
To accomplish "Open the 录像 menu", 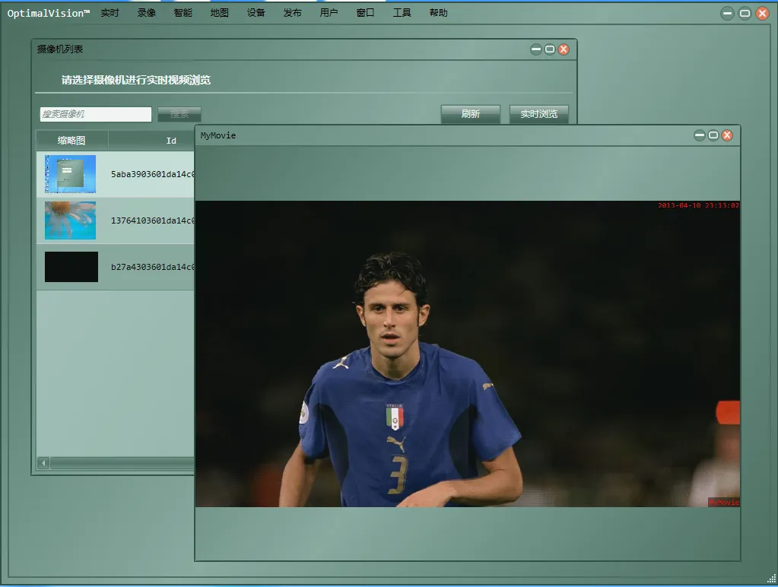I will tap(146, 13).
